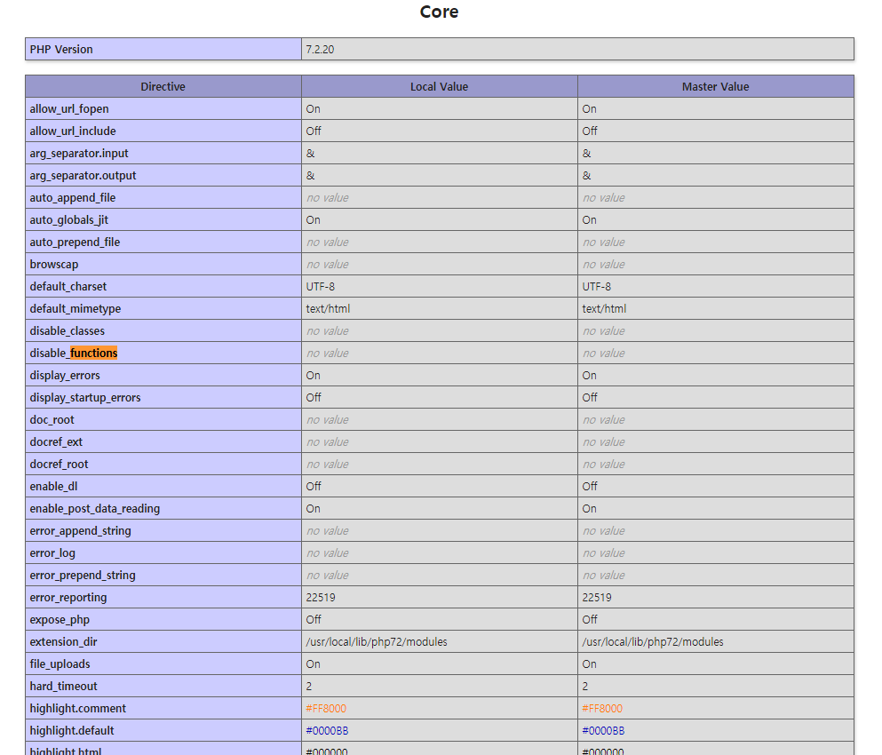882x755 pixels.
Task: Click the Directive column header
Action: 163,87
